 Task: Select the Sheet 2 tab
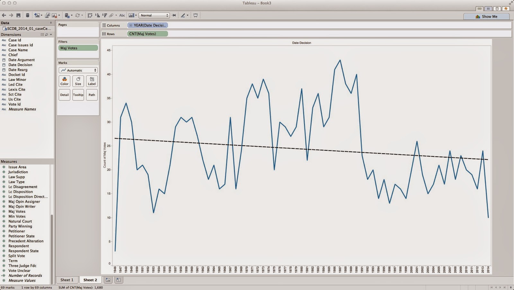click(x=90, y=280)
